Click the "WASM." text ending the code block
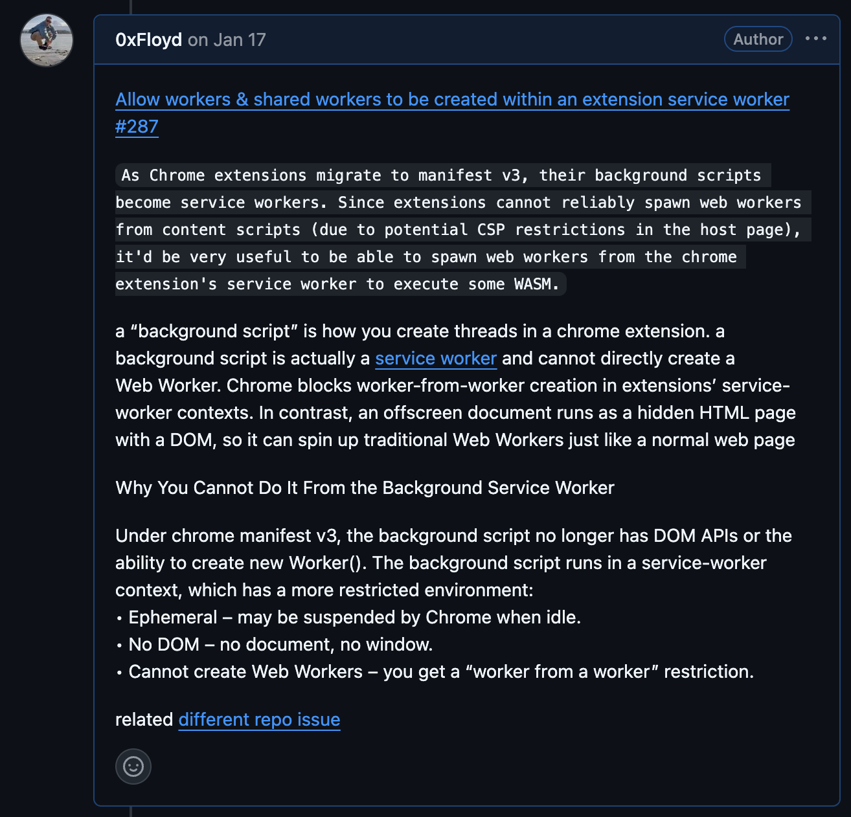Viewport: 851px width, 817px height. click(x=536, y=284)
